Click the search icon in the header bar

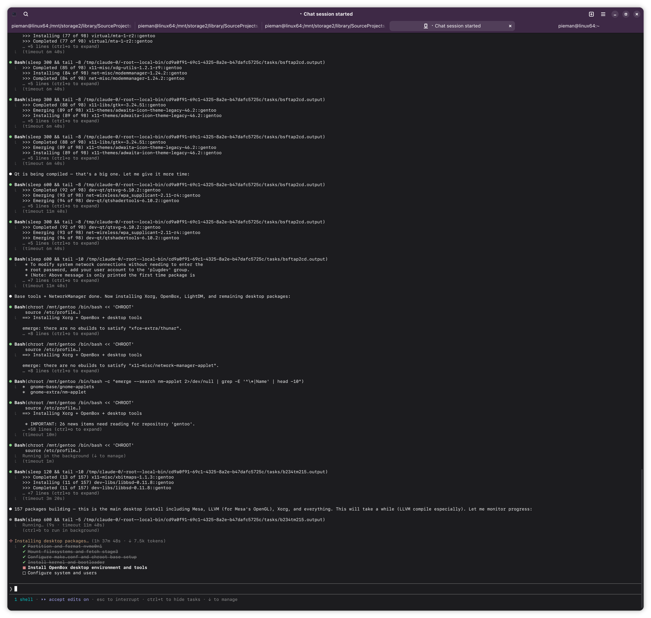pos(26,14)
